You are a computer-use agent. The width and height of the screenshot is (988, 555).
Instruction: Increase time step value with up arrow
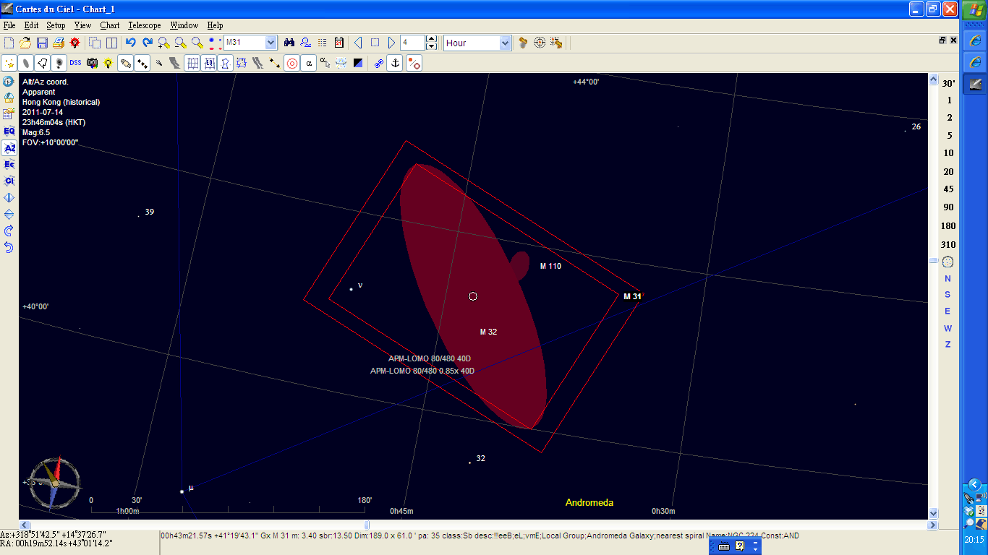[x=432, y=39]
